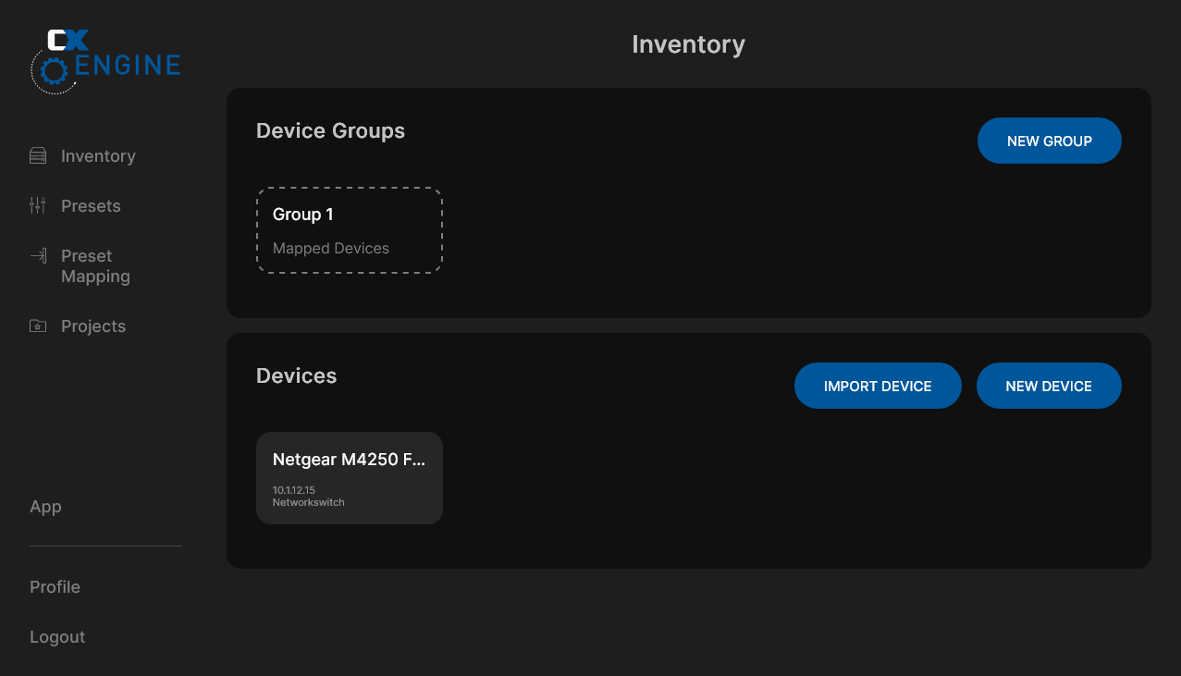
Task: Open the Group 1 device group card
Action: (349, 230)
